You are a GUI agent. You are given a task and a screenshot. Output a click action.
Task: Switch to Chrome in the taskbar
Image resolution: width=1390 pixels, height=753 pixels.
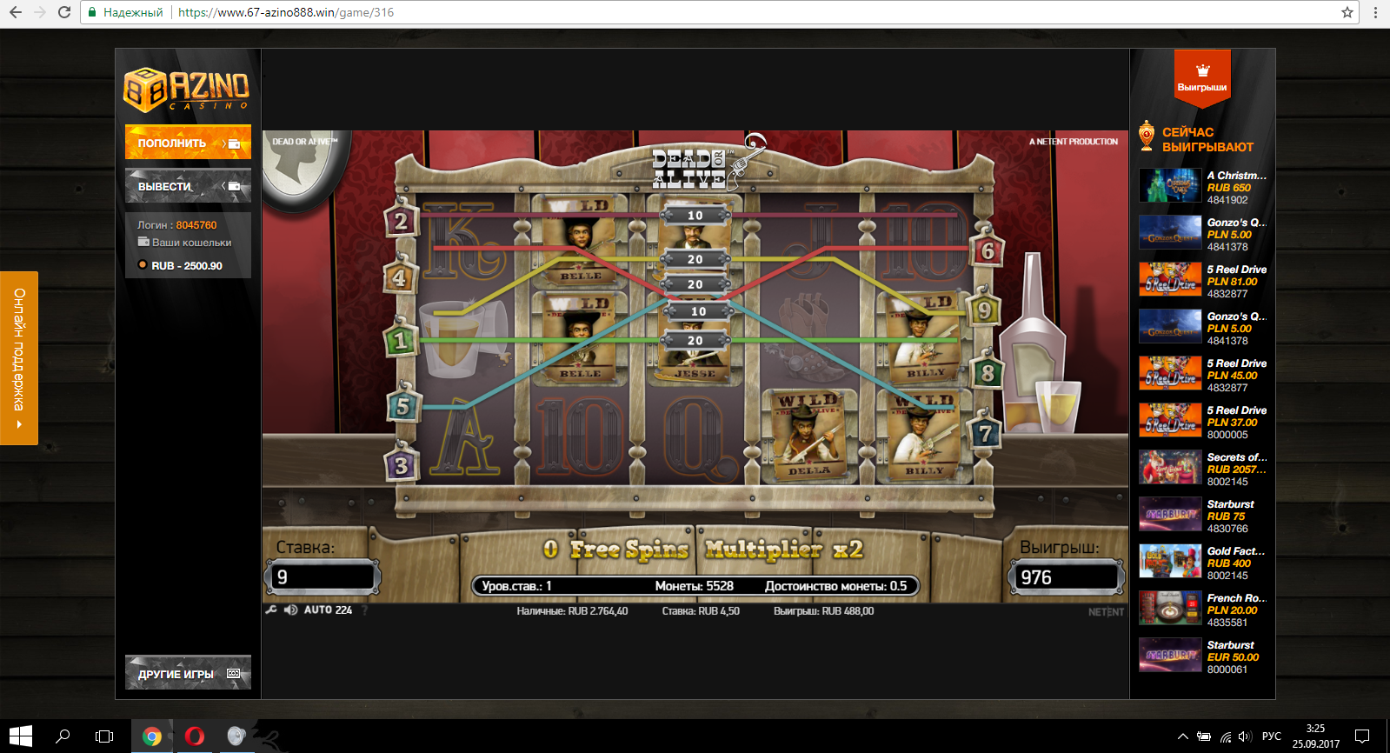click(152, 736)
